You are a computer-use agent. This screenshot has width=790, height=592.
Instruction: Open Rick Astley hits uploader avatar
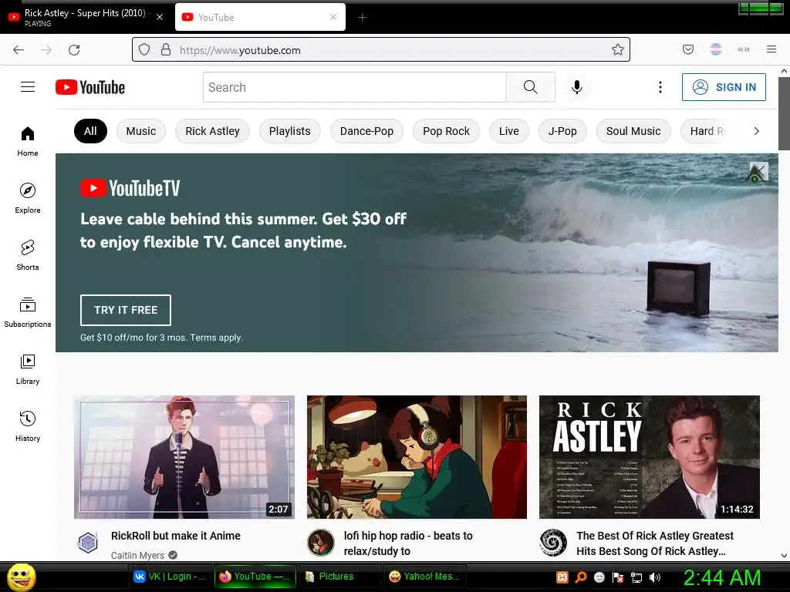pyautogui.click(x=553, y=543)
